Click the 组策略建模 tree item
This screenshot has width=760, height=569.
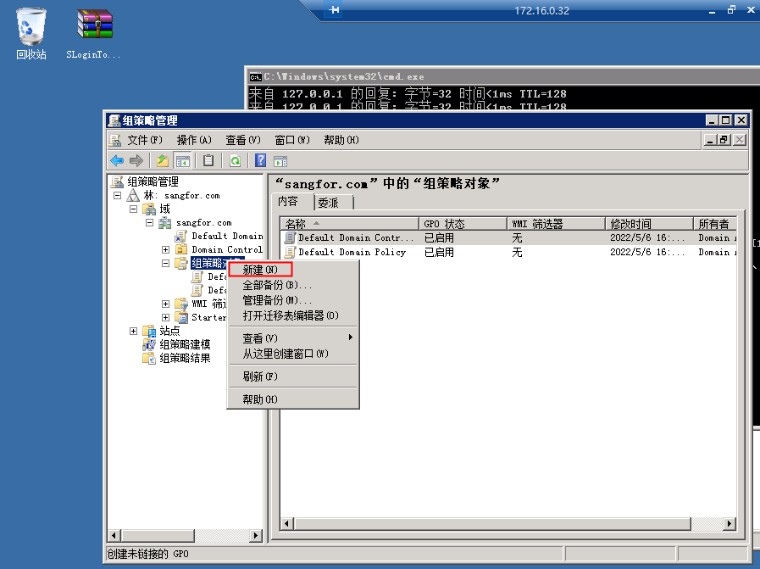point(185,344)
